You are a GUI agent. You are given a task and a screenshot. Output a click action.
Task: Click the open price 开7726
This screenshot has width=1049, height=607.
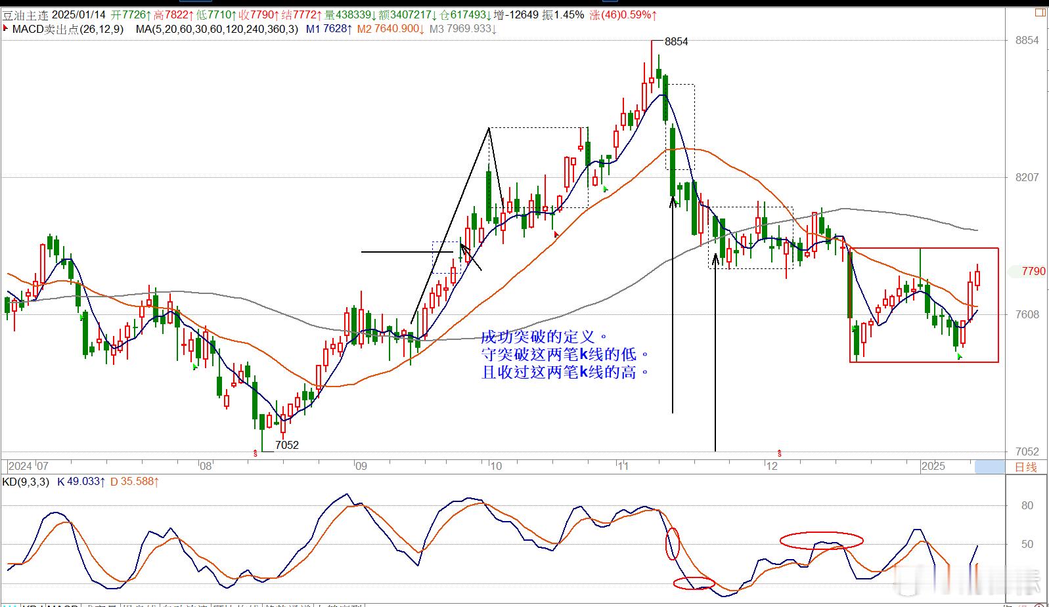(131, 14)
